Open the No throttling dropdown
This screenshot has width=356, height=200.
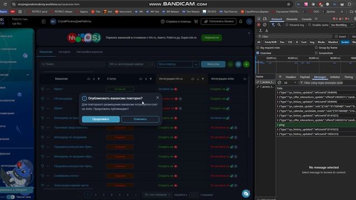click(x=342, y=25)
